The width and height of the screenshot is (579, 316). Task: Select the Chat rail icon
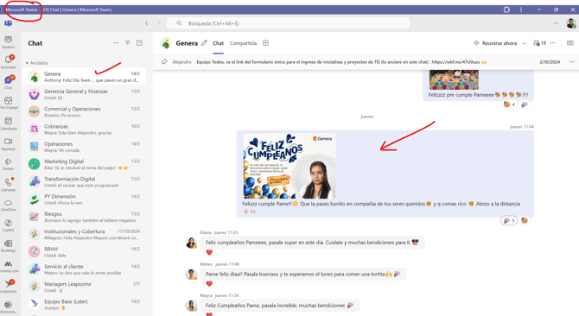[8, 83]
